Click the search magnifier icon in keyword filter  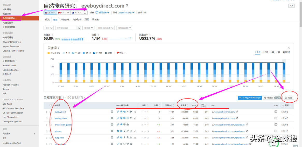pyautogui.click(x=79, y=28)
